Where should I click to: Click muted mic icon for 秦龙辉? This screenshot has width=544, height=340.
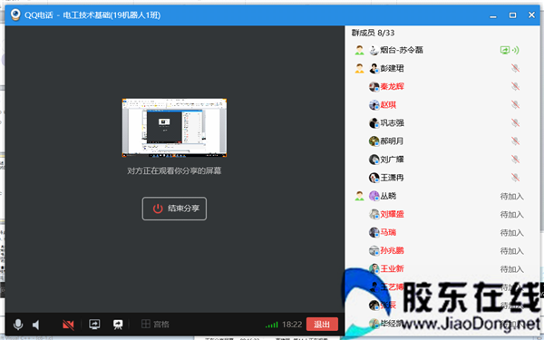pos(515,86)
